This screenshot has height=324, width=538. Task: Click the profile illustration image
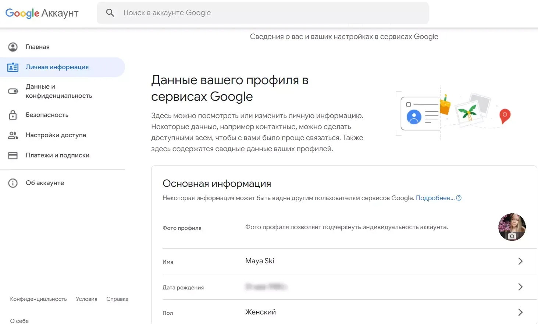tap(453, 113)
